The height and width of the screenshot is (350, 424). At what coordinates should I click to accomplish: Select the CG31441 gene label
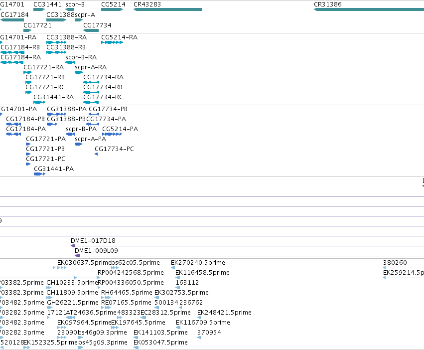tap(48, 4)
